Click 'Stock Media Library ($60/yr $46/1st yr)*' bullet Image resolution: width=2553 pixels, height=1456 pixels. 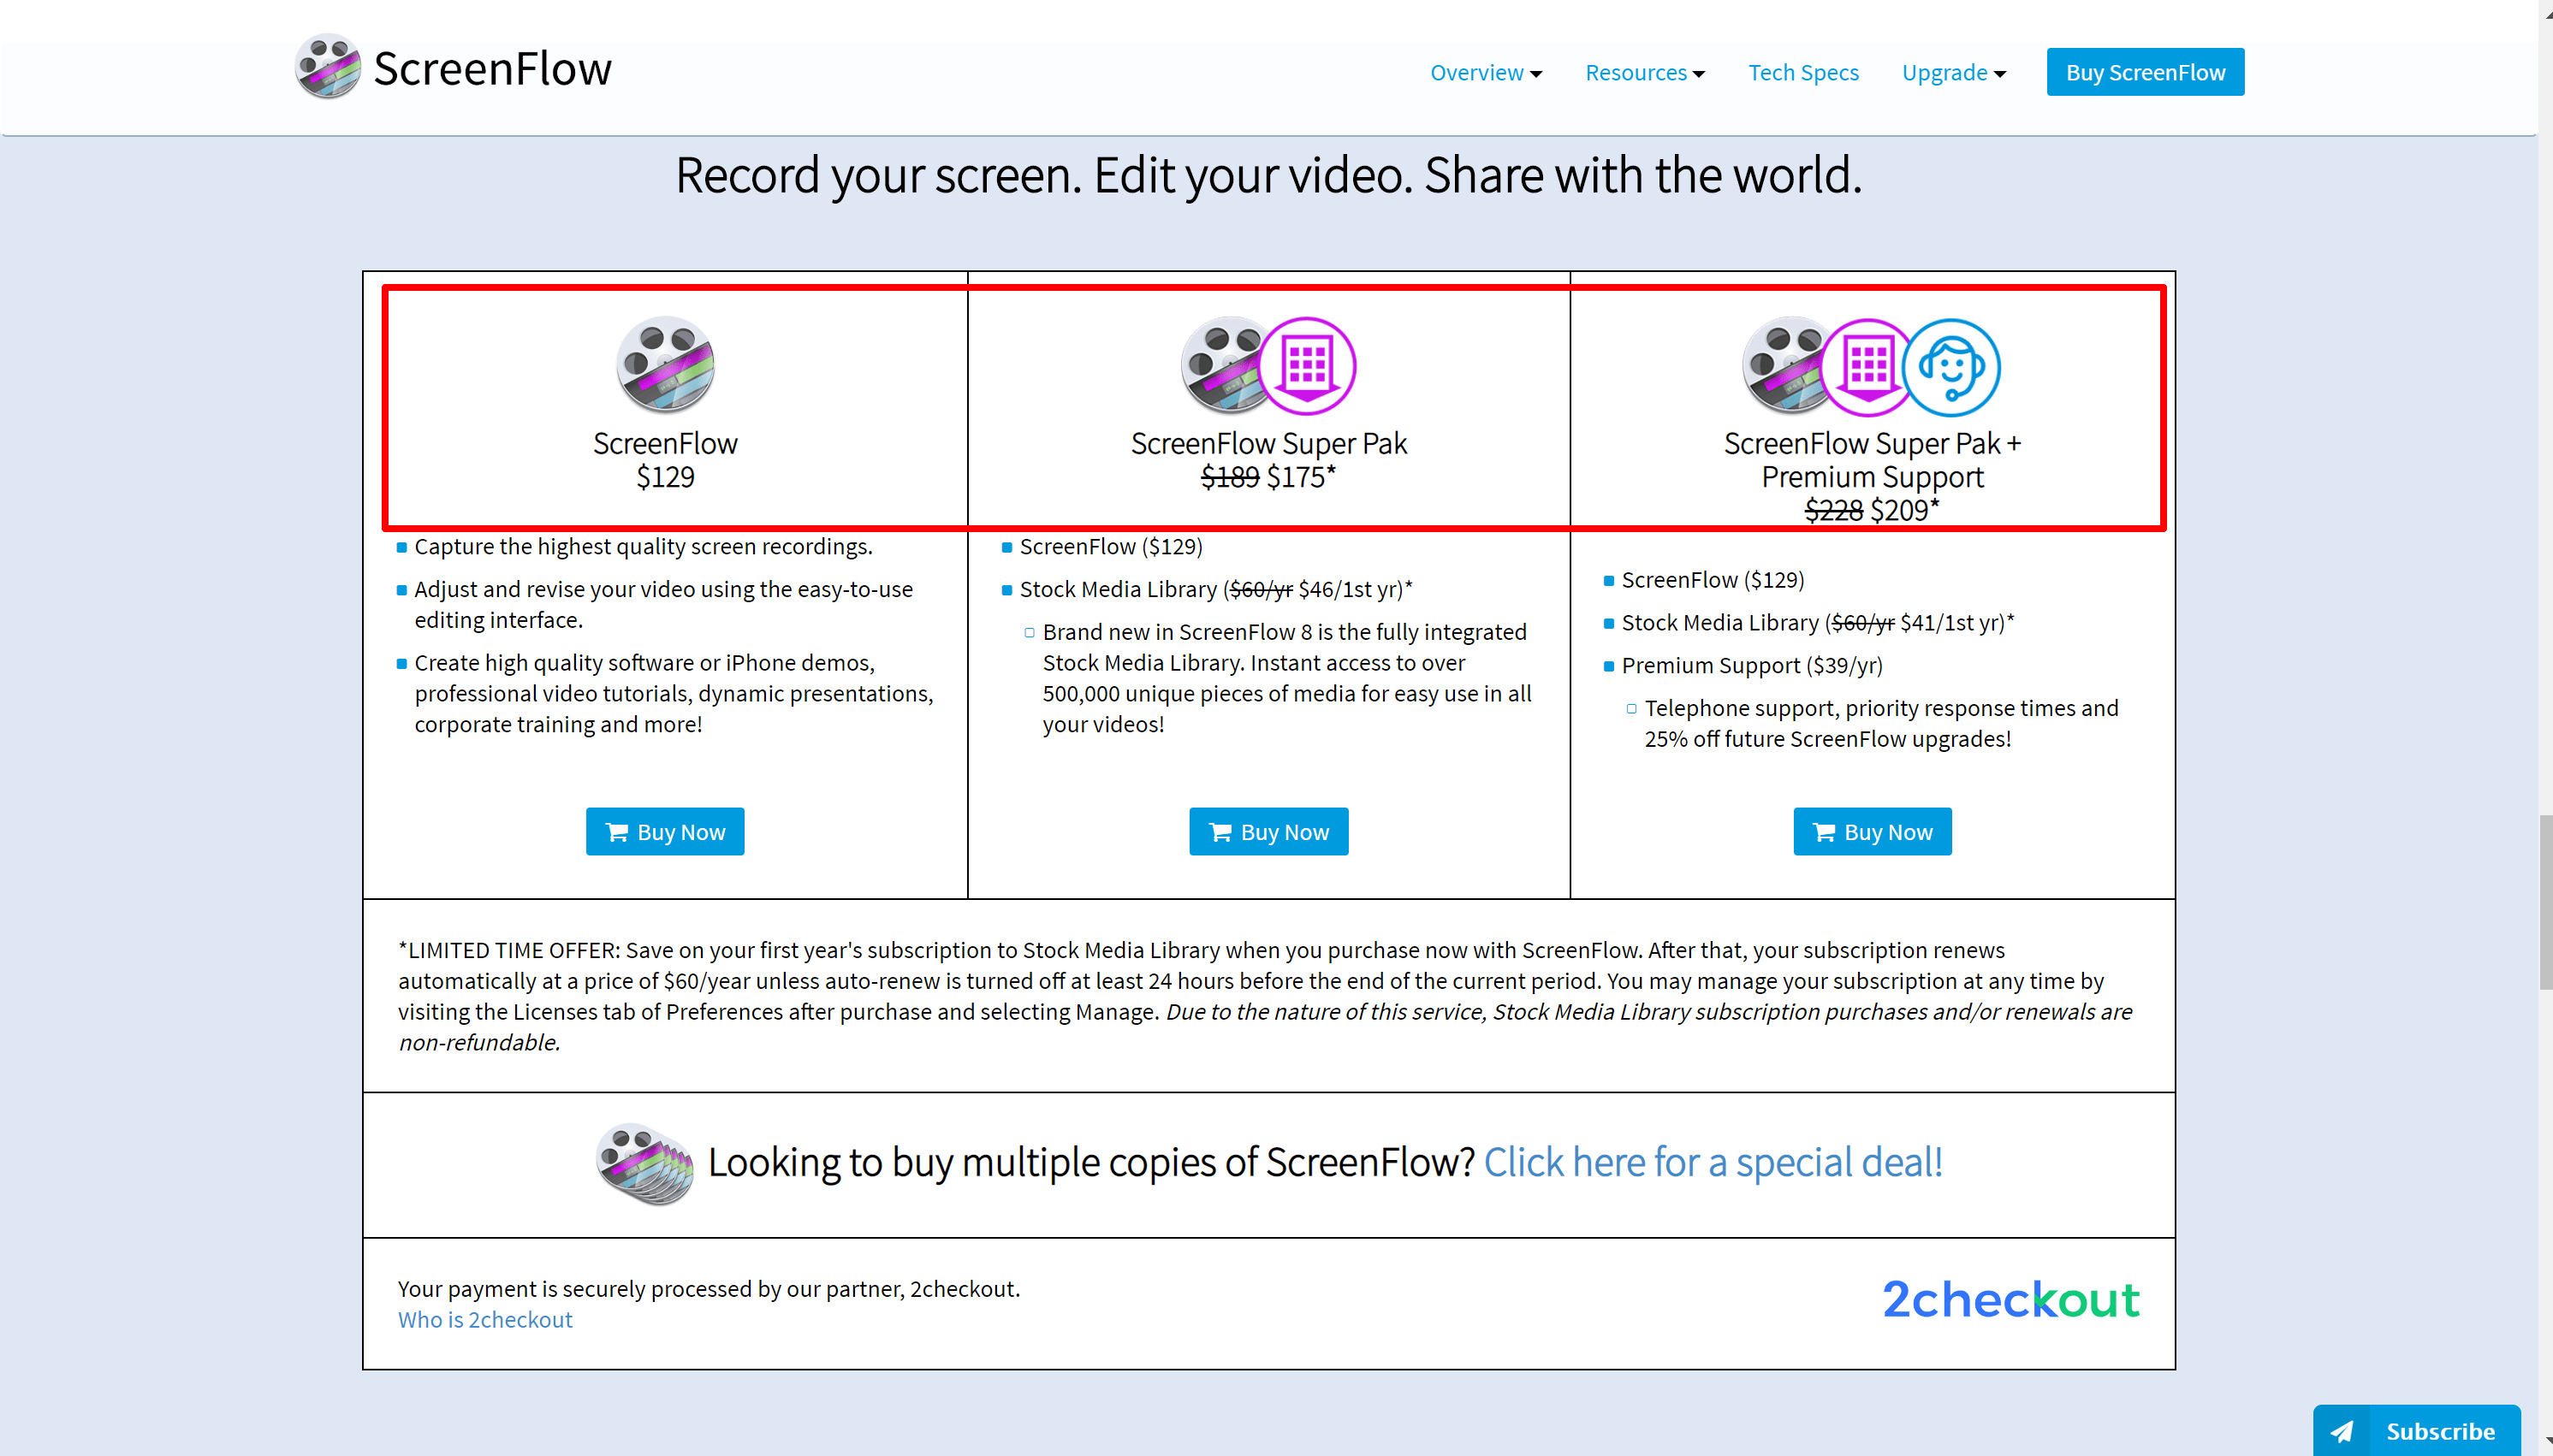tap(1215, 589)
